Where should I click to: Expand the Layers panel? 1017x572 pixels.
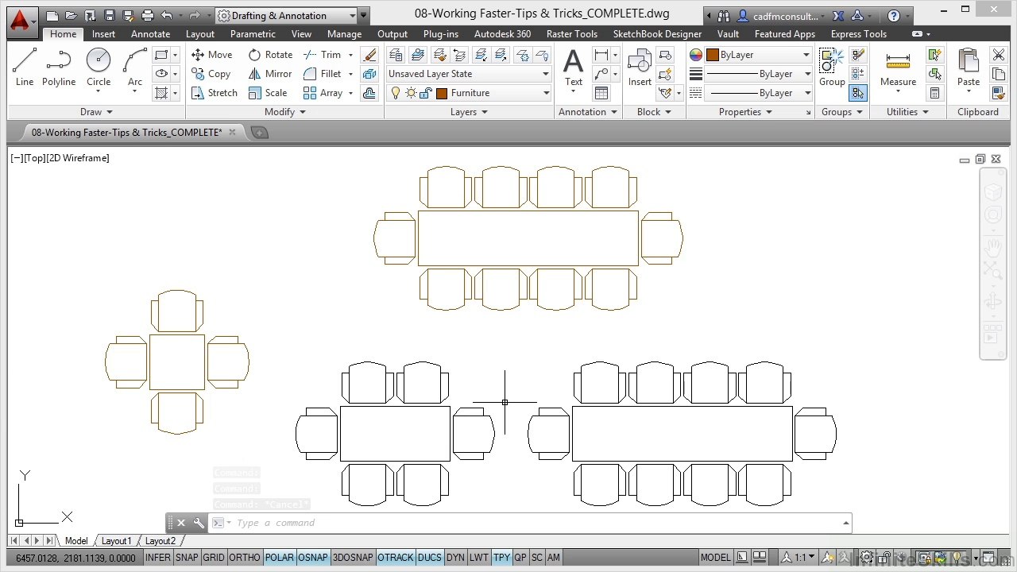coord(469,112)
